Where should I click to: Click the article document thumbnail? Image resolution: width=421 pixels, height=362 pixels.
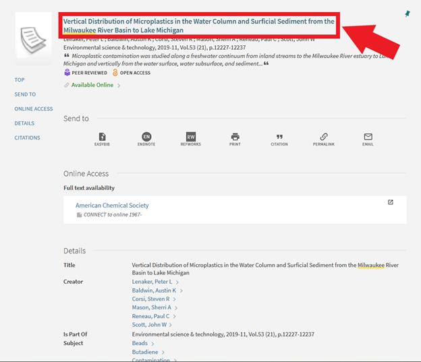[x=32, y=34]
